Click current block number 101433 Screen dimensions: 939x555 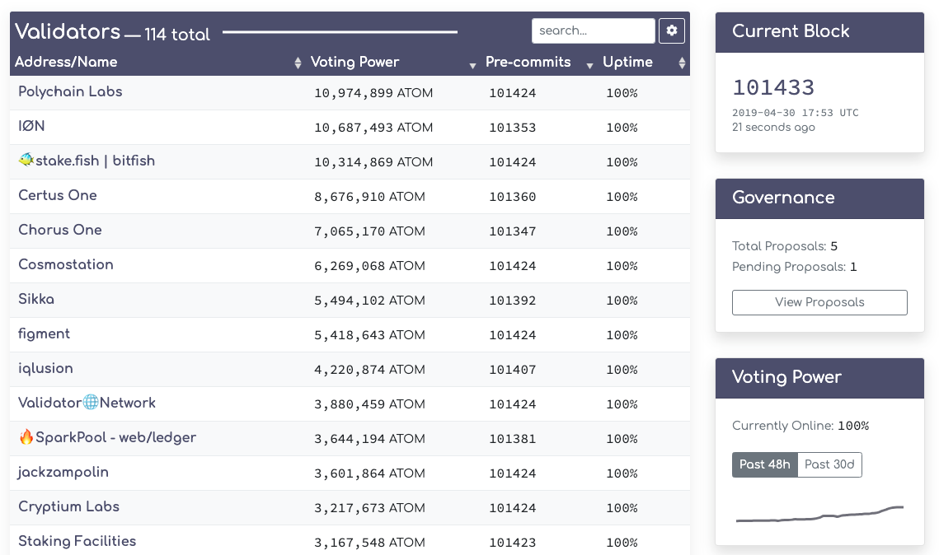point(773,88)
